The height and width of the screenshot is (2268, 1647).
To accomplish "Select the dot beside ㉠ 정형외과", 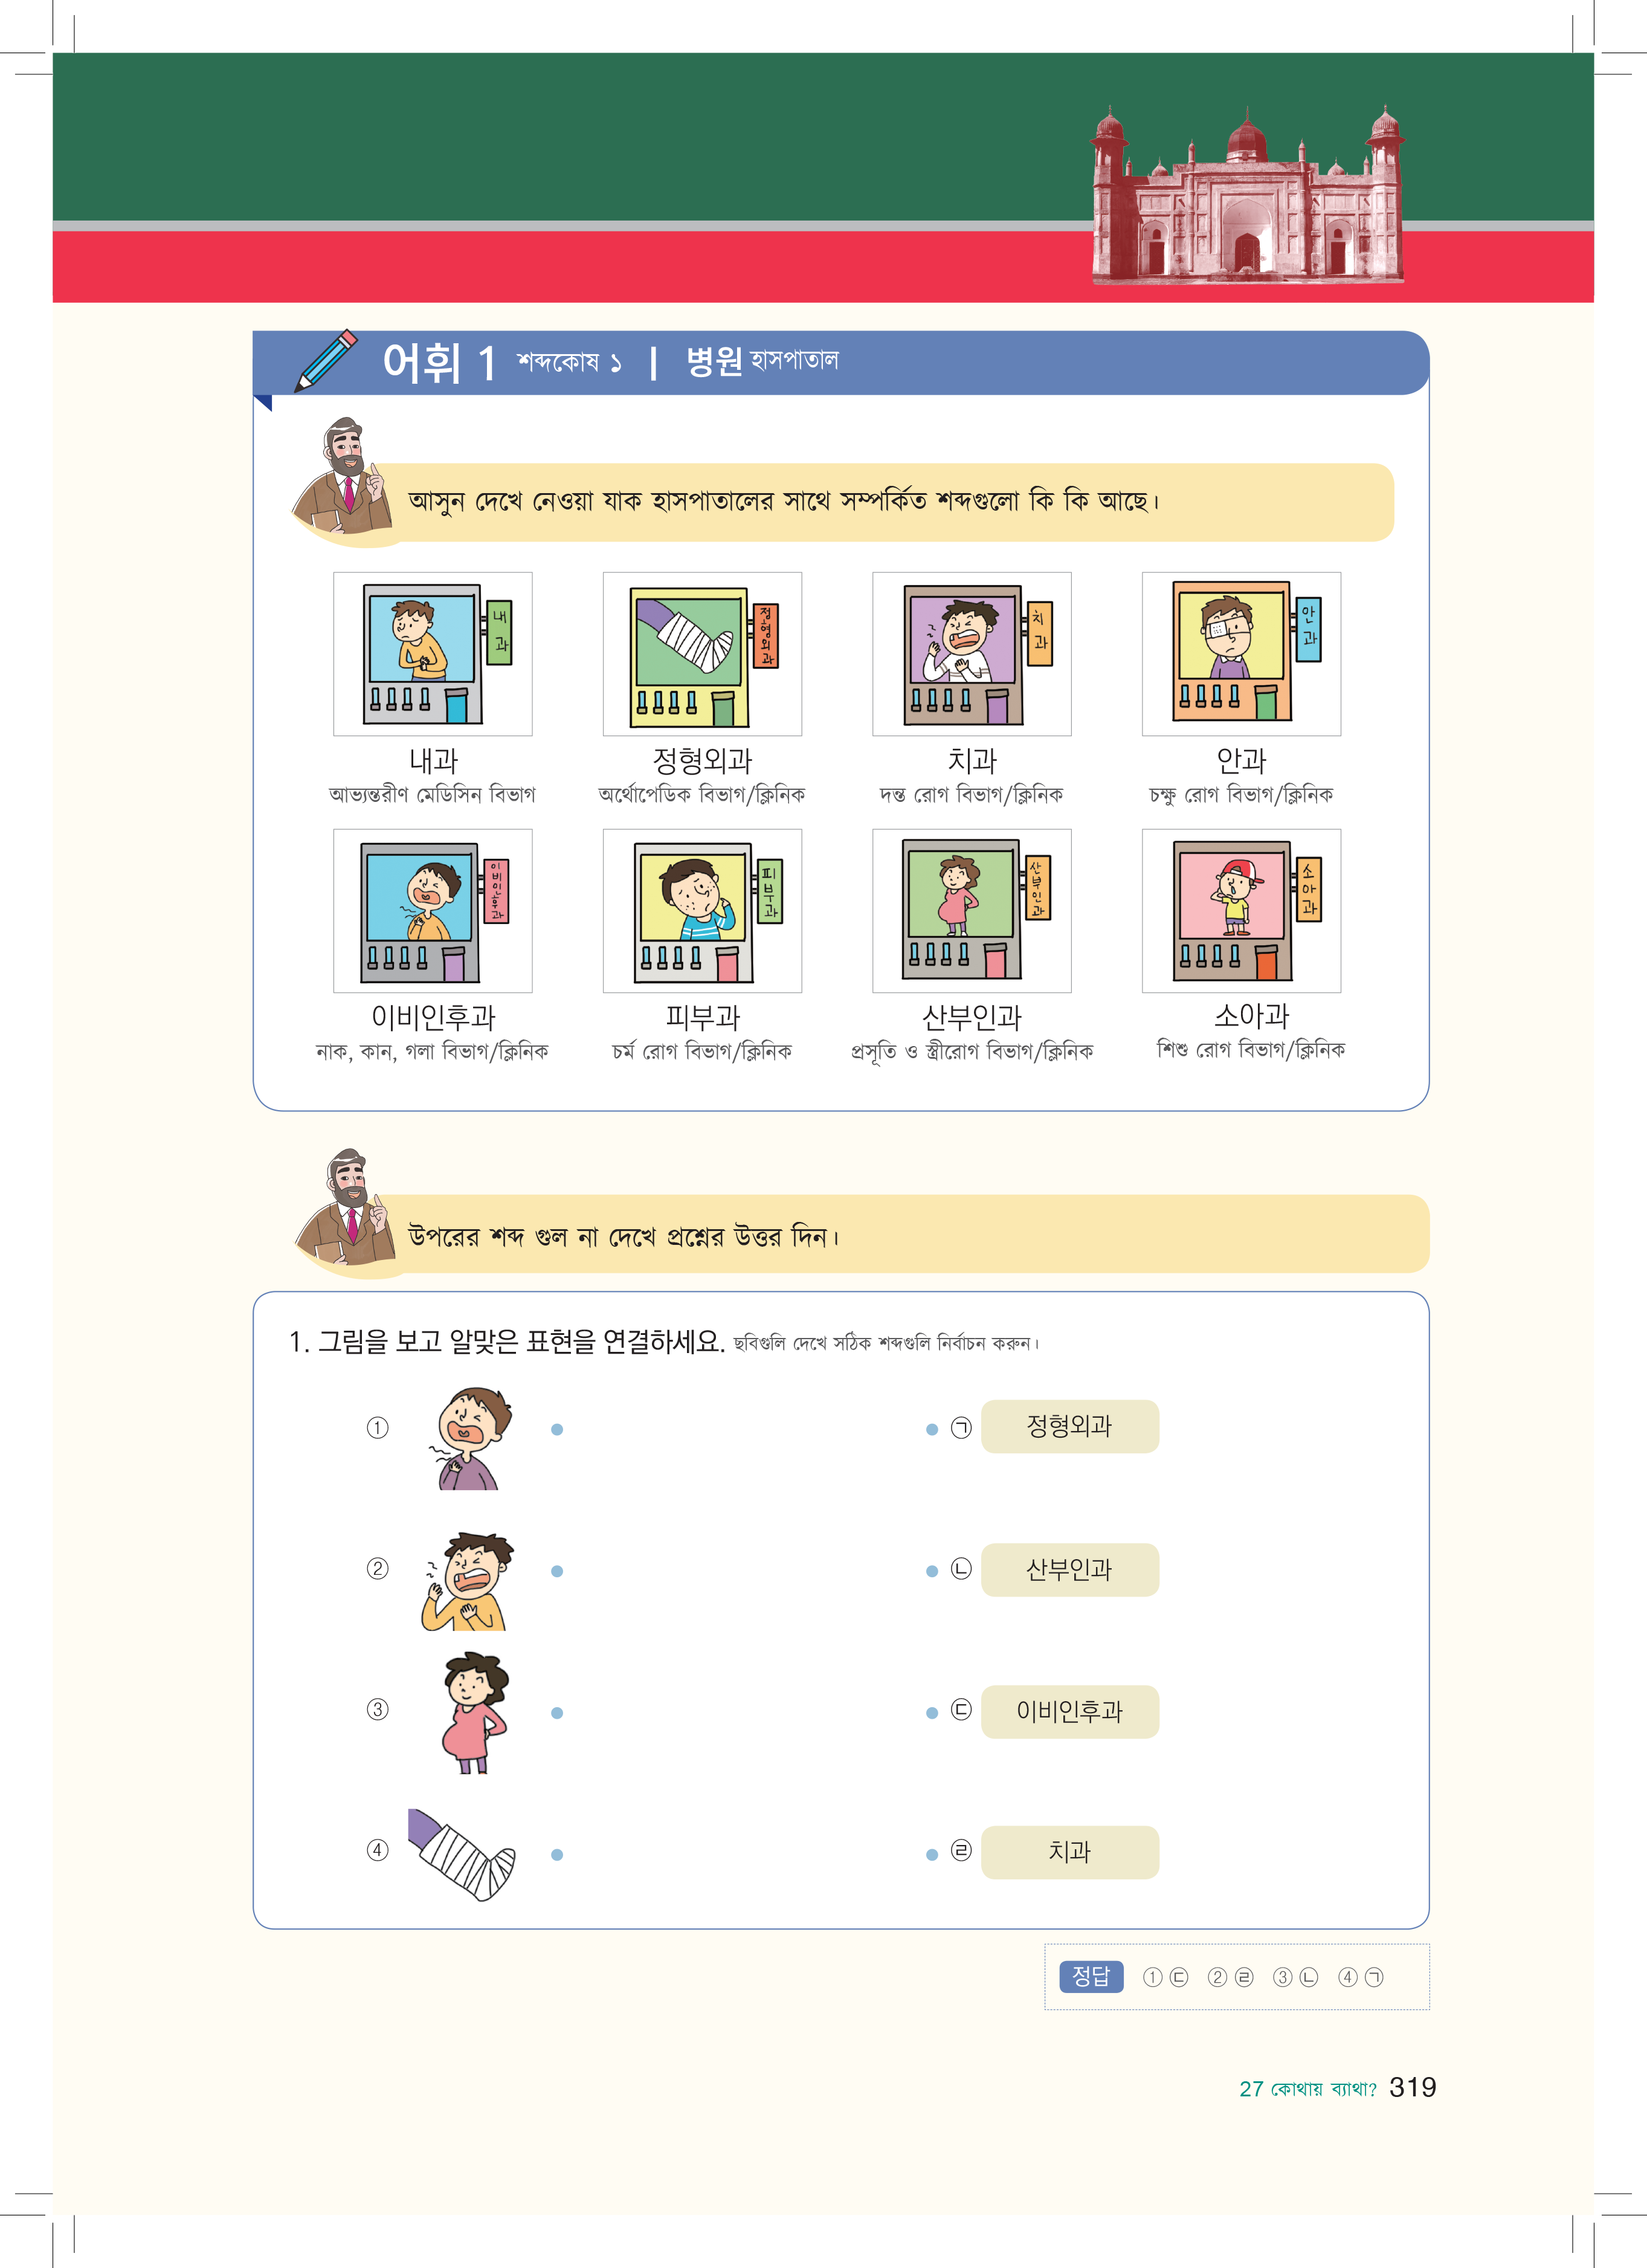I will tap(932, 1429).
